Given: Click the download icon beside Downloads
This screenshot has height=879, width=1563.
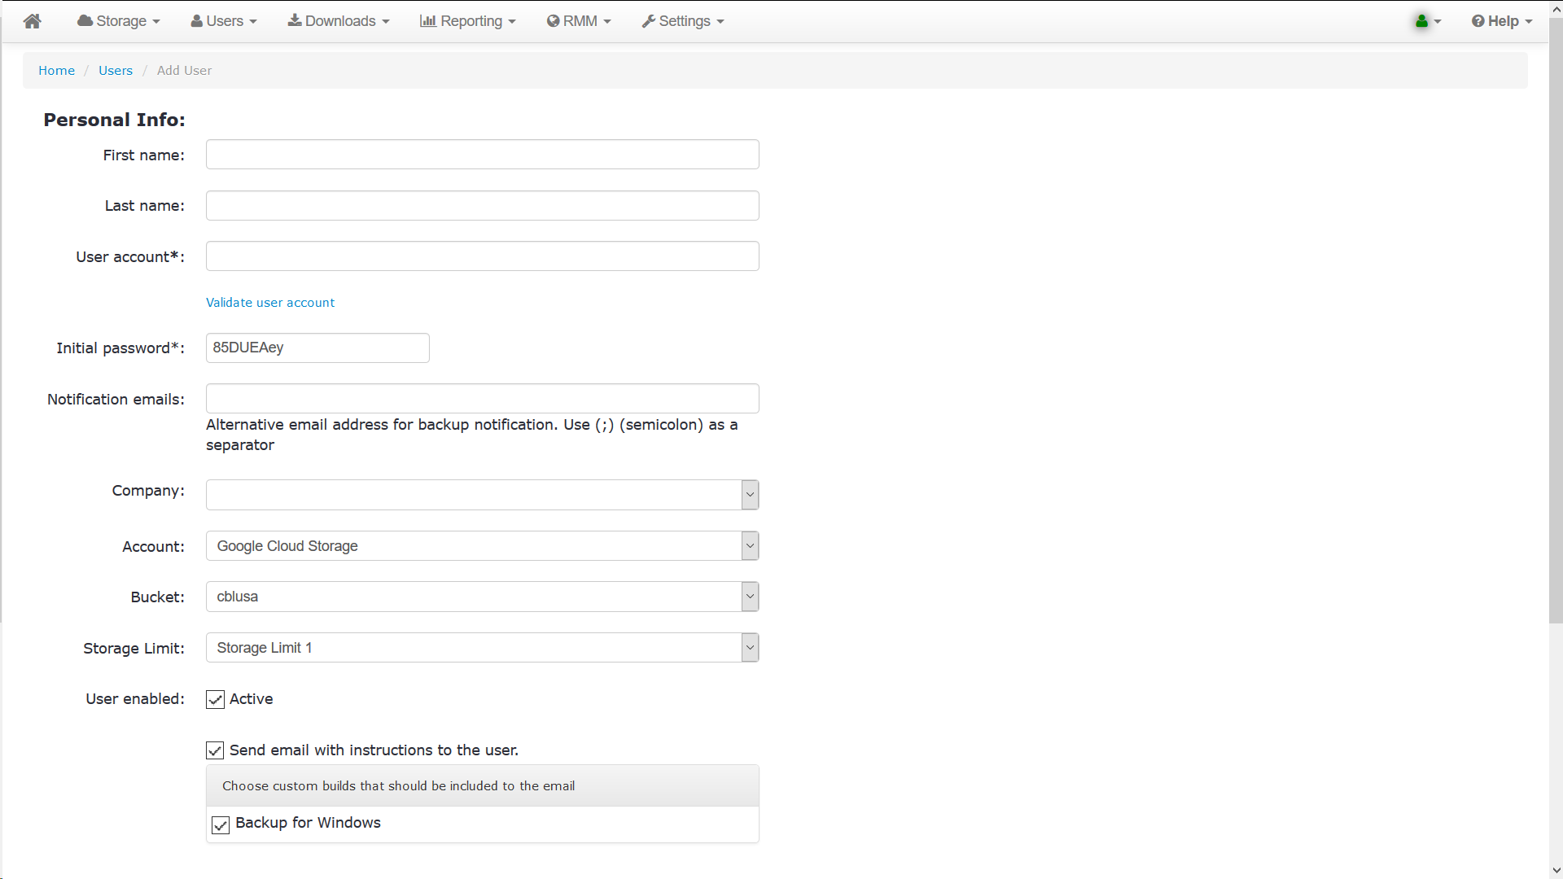Looking at the screenshot, I should (x=295, y=21).
